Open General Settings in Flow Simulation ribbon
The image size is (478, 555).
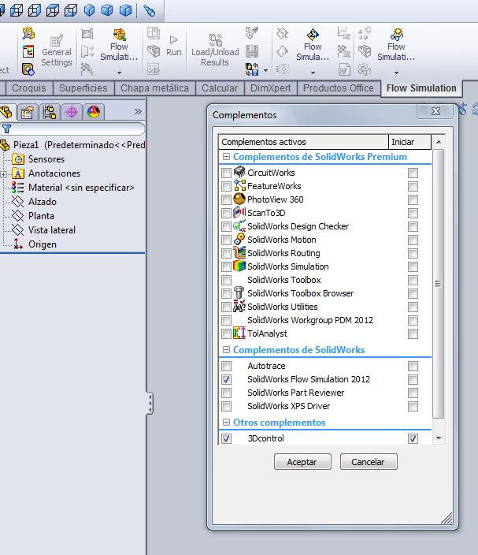tap(57, 50)
